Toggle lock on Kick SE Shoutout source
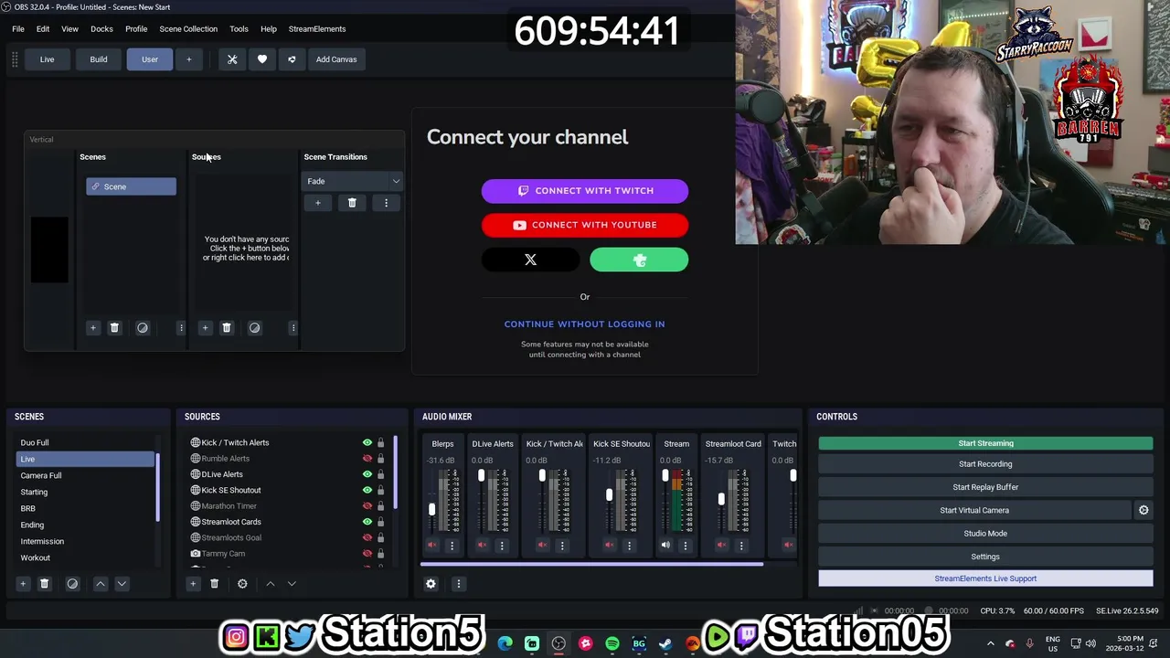Viewport: 1170px width, 658px height. click(381, 490)
